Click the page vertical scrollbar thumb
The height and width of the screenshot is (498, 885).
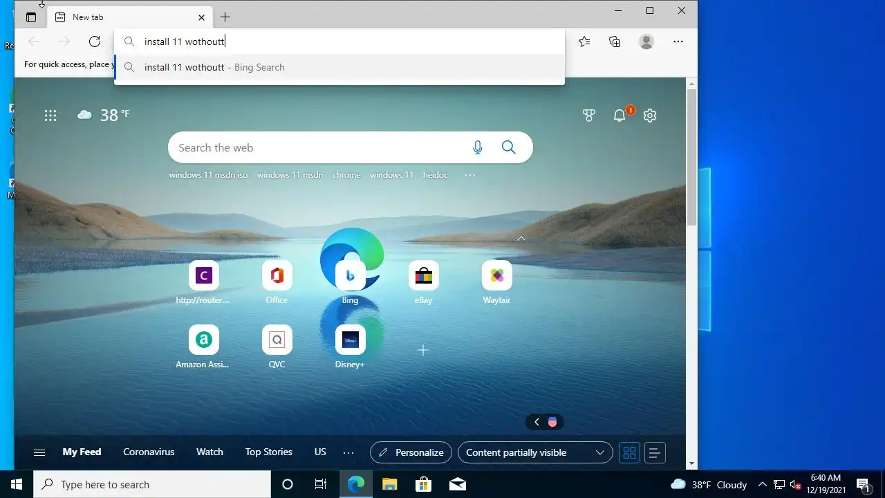tap(691, 156)
